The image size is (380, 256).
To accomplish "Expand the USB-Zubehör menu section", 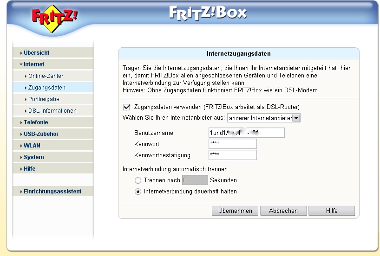I will coord(53,134).
